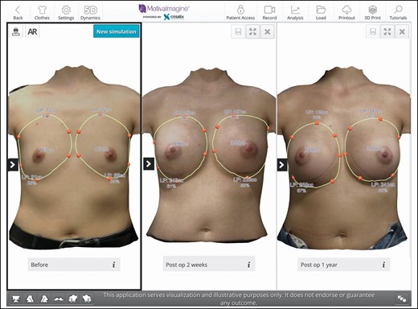Screen dimensions: 418x309
Task: Click the Post op 2 weeks label field
Action: point(209,264)
